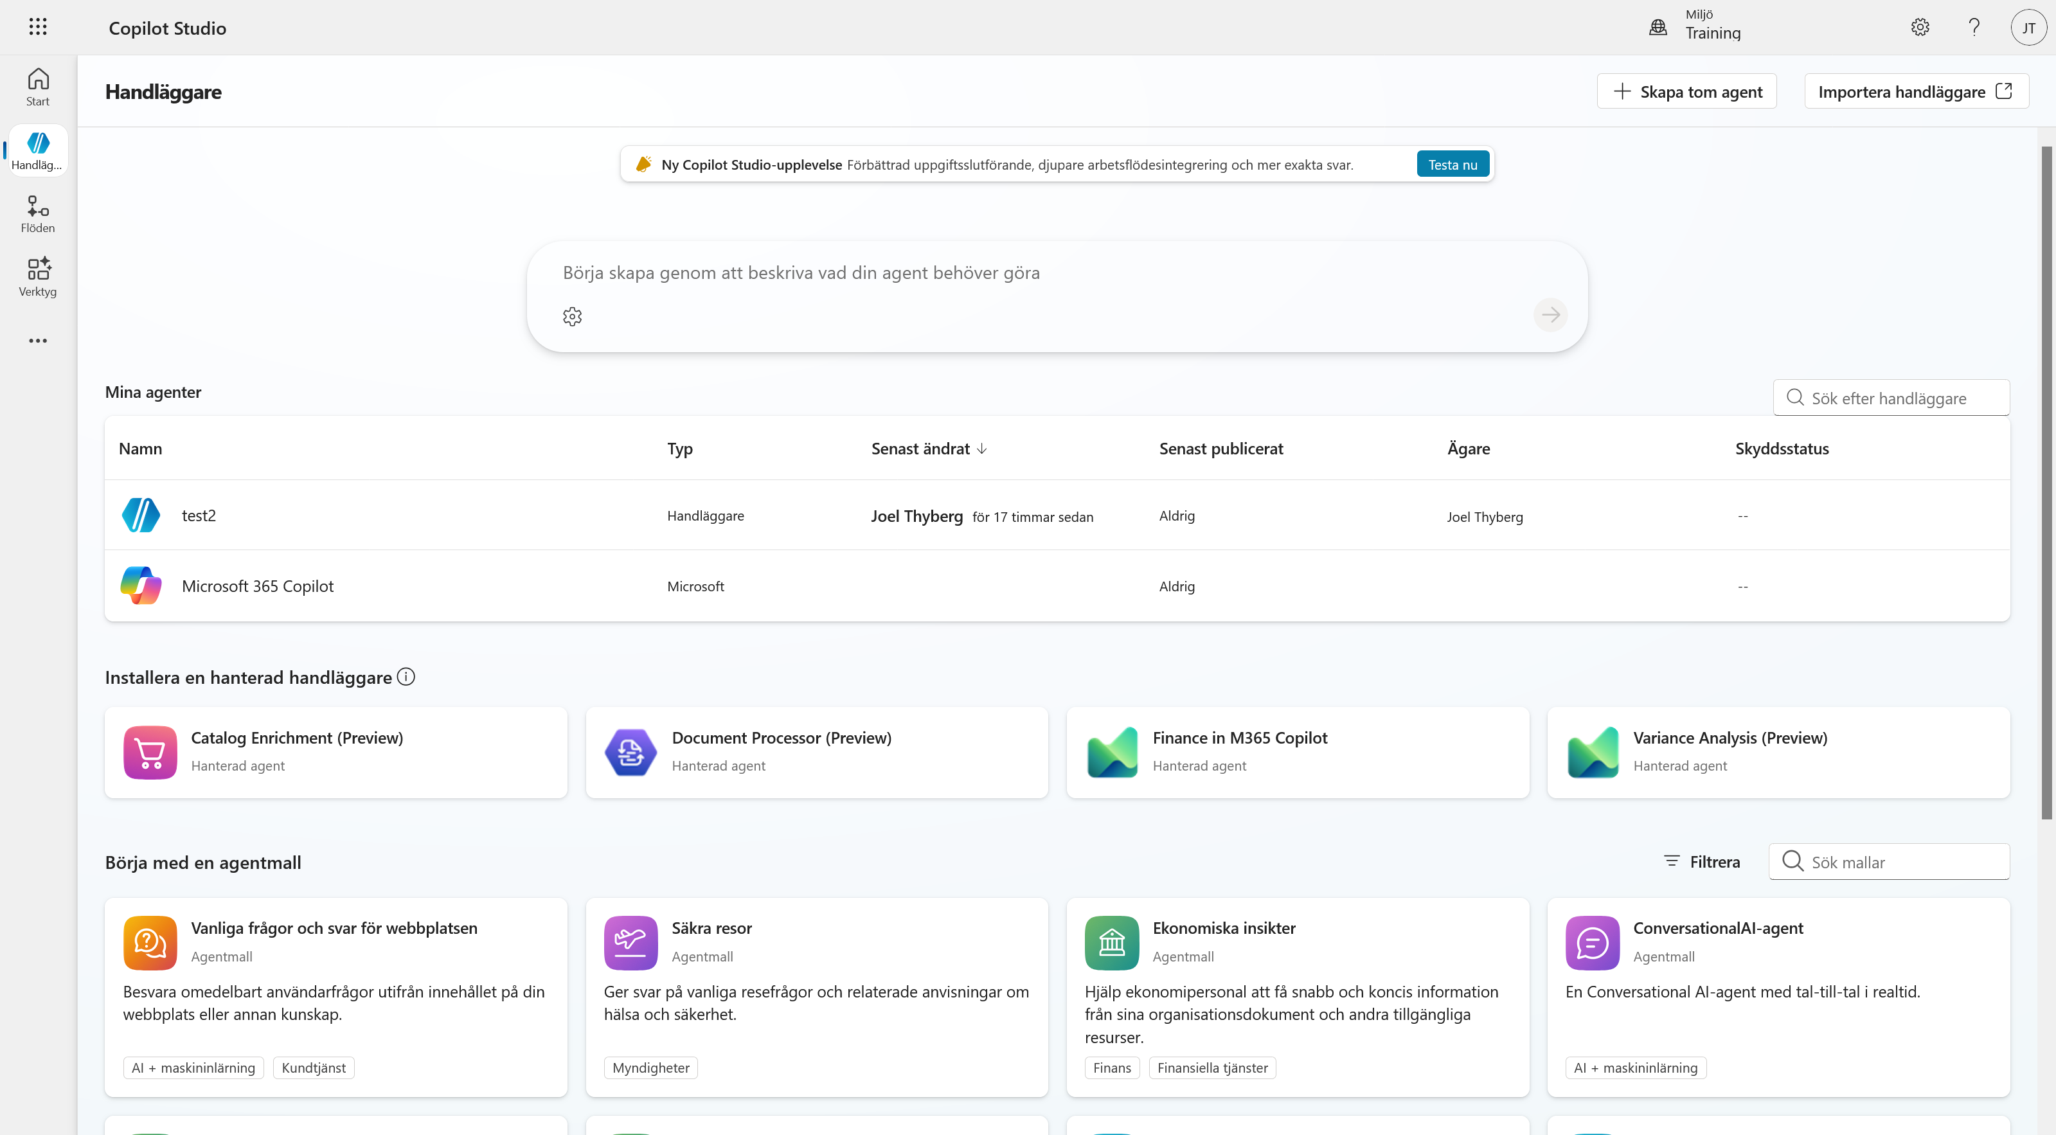Click the Skyddsstatus column header

1782,449
